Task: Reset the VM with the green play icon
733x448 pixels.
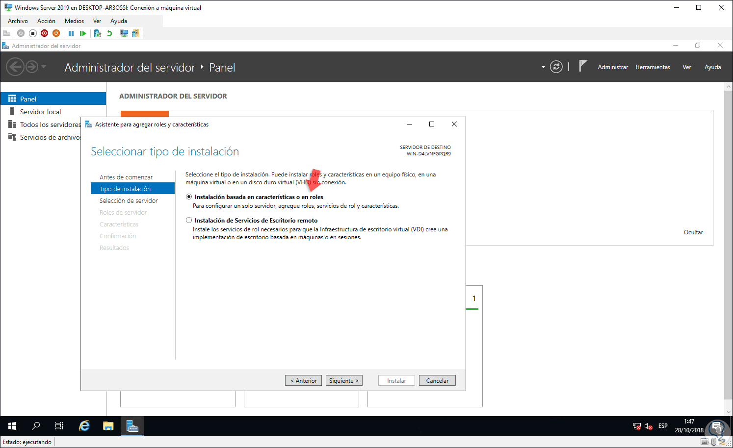Action: point(83,33)
